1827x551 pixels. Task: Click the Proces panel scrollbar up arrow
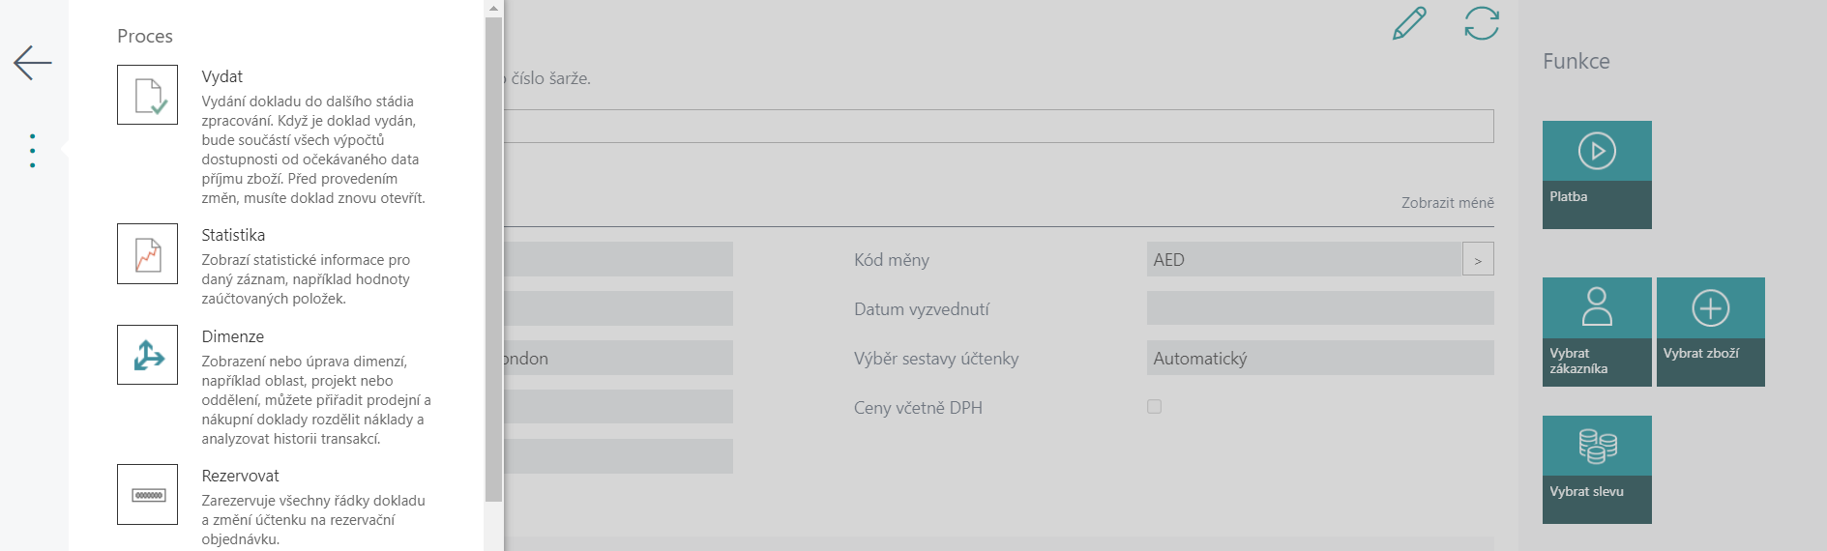point(493,8)
